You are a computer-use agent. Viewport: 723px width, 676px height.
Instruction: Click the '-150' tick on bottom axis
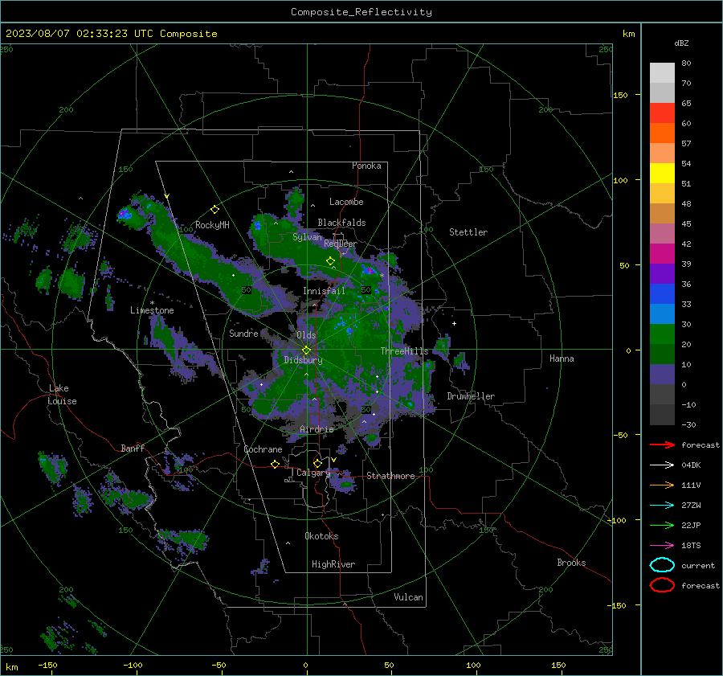pyautogui.click(x=47, y=665)
